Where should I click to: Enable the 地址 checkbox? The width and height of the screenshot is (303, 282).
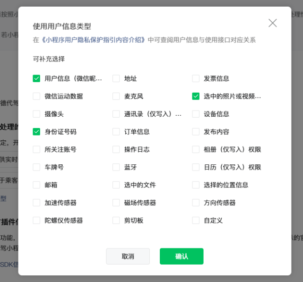tap(116, 78)
